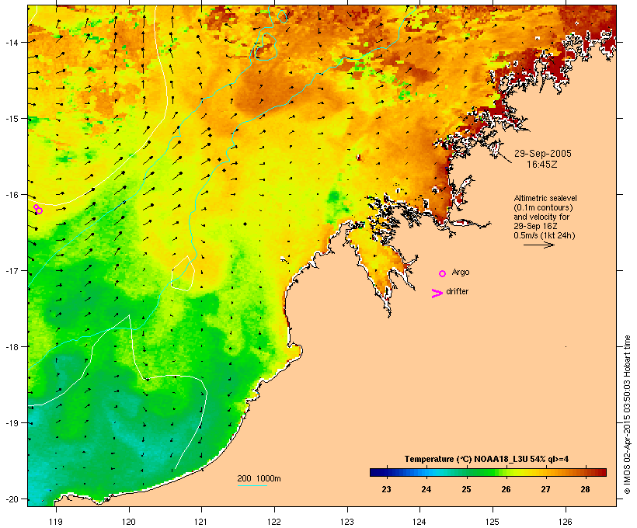Click the 0.5m/s velocity scale arrow
The height and width of the screenshot is (528, 637).
(x=539, y=245)
